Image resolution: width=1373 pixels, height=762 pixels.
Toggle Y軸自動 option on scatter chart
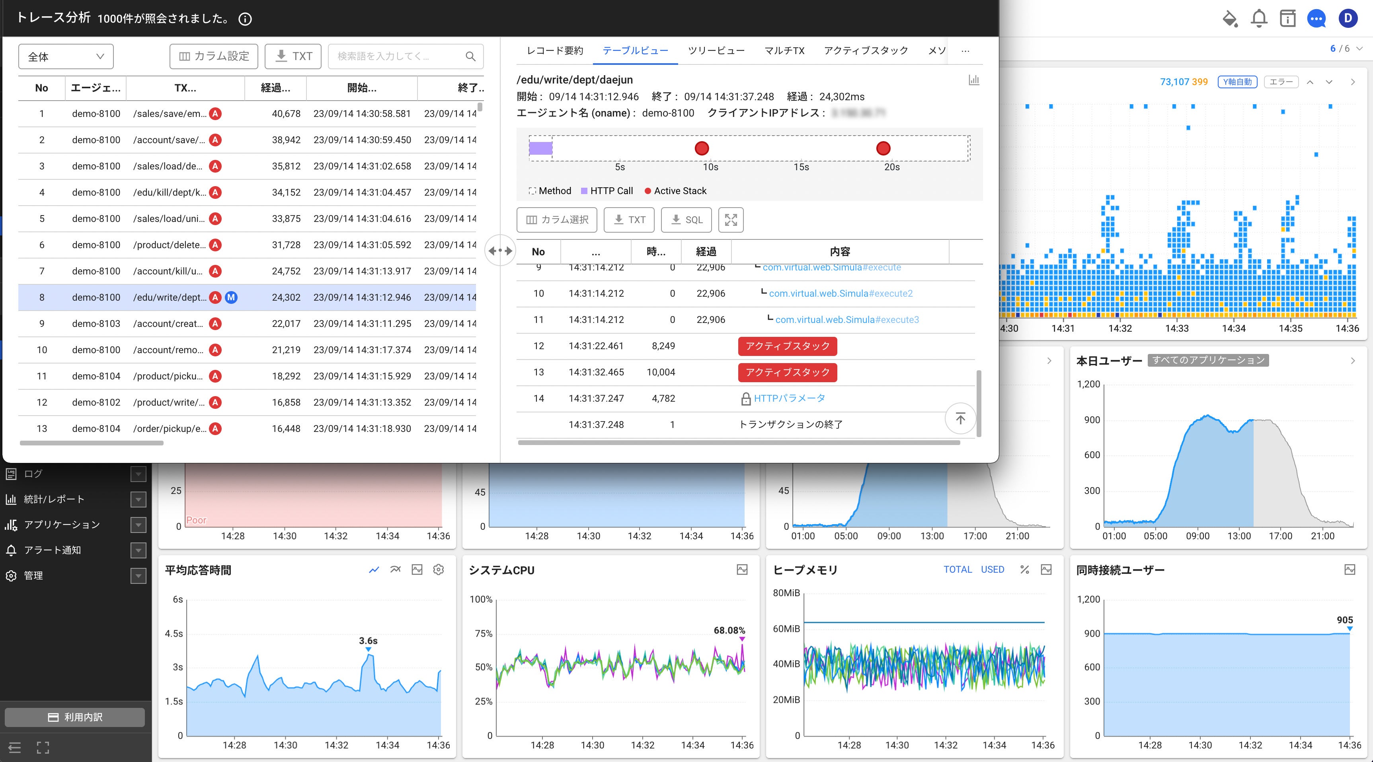coord(1237,82)
